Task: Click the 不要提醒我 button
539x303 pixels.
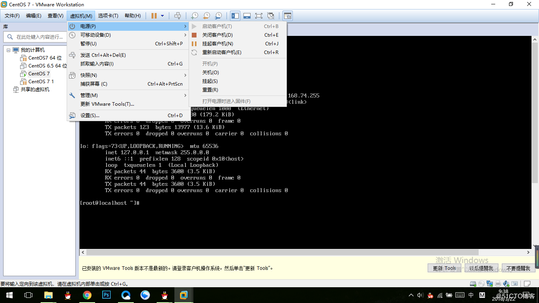Action: pos(518,268)
